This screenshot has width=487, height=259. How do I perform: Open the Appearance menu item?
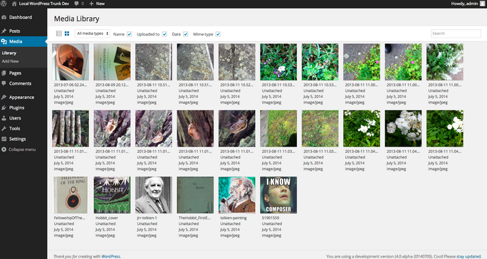click(23, 97)
